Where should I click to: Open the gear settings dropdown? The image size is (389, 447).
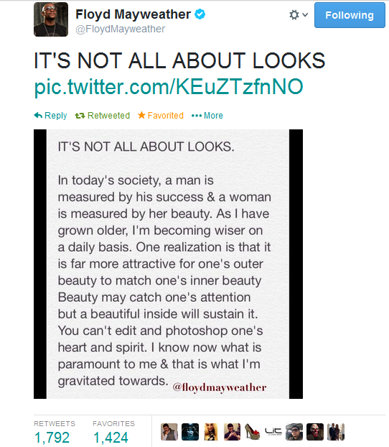[294, 15]
